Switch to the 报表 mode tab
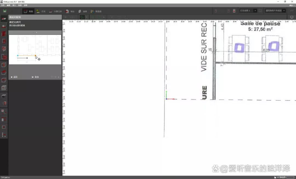This screenshot has width=296, height=179. 83,11
